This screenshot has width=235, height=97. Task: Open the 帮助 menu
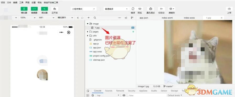click(40, 3)
